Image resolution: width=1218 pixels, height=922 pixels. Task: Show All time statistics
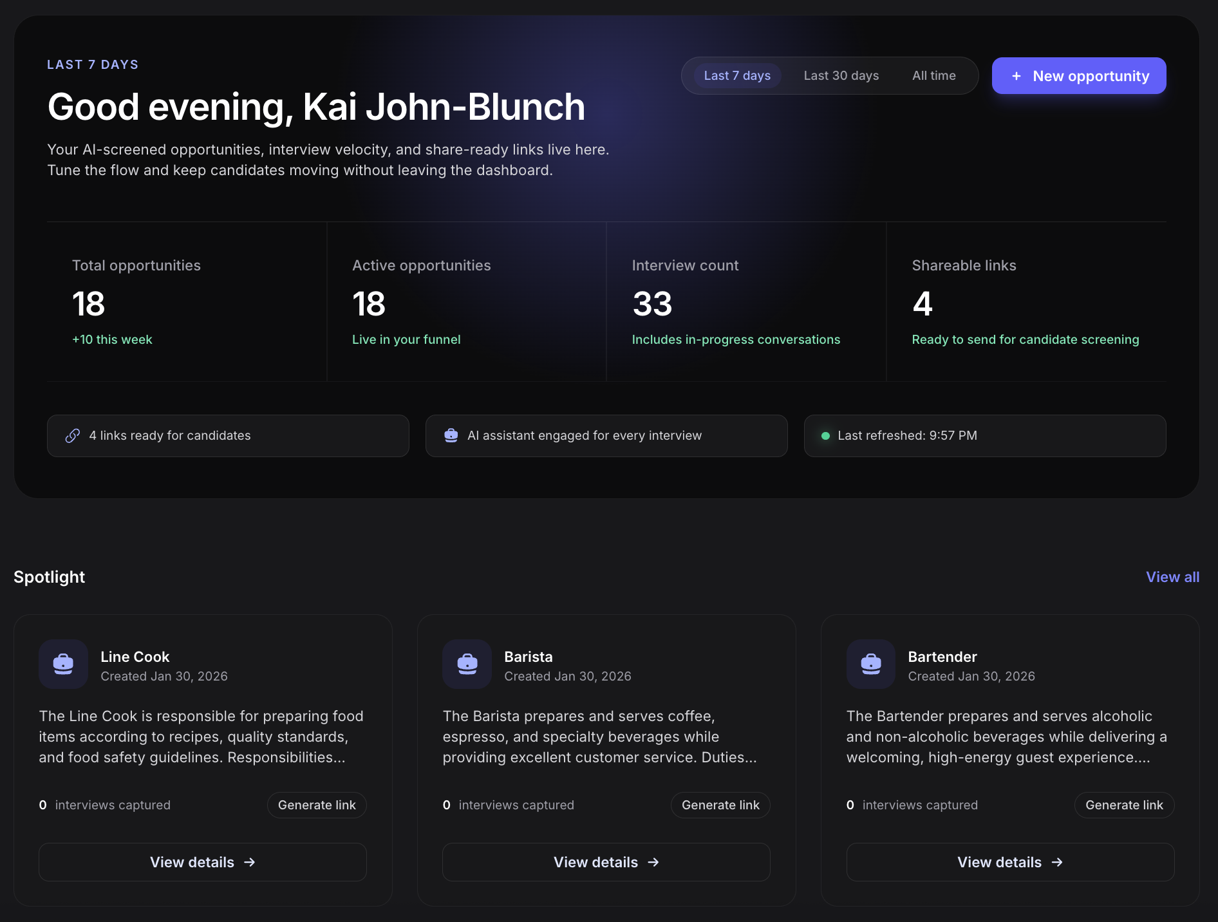click(x=933, y=76)
